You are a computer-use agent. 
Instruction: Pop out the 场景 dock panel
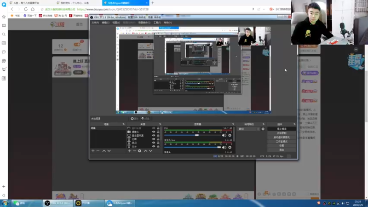(x=124, y=124)
